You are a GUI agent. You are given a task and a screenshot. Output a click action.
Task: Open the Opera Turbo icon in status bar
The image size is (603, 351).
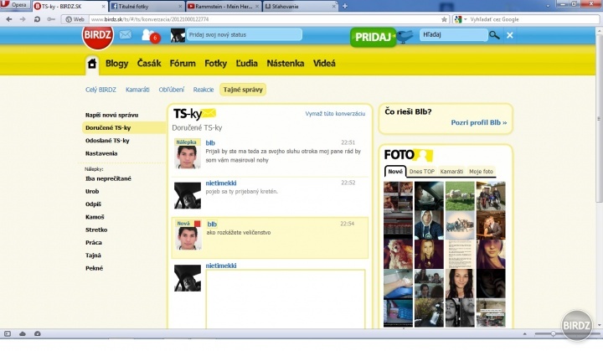[x=38, y=333]
